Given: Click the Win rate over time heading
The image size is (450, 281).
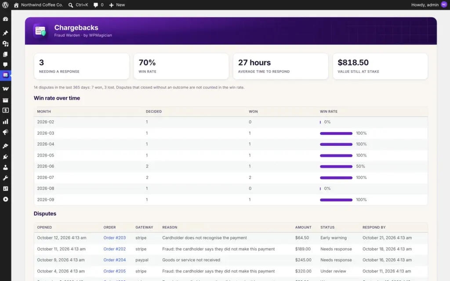Looking at the screenshot, I should click(x=57, y=98).
